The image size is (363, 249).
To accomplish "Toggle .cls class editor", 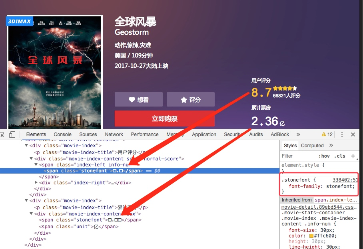I will click(x=340, y=156).
